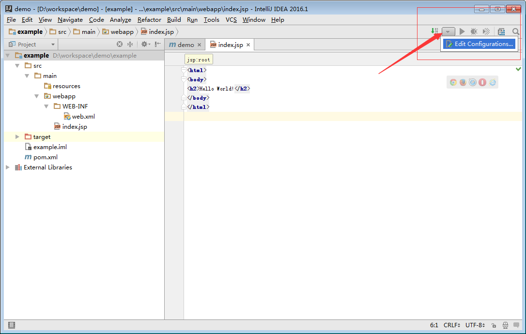Click the Make Project build icon
This screenshot has width=526, height=334.
(434, 31)
